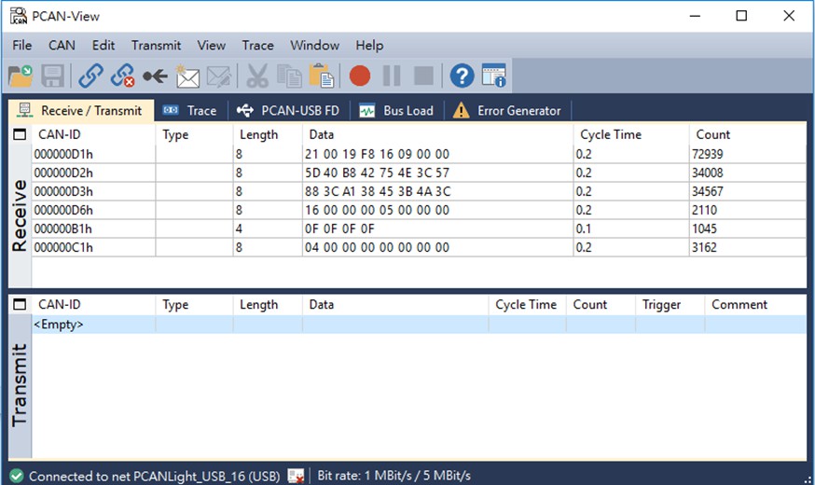Select the 000000C1h receive row

coord(419,247)
